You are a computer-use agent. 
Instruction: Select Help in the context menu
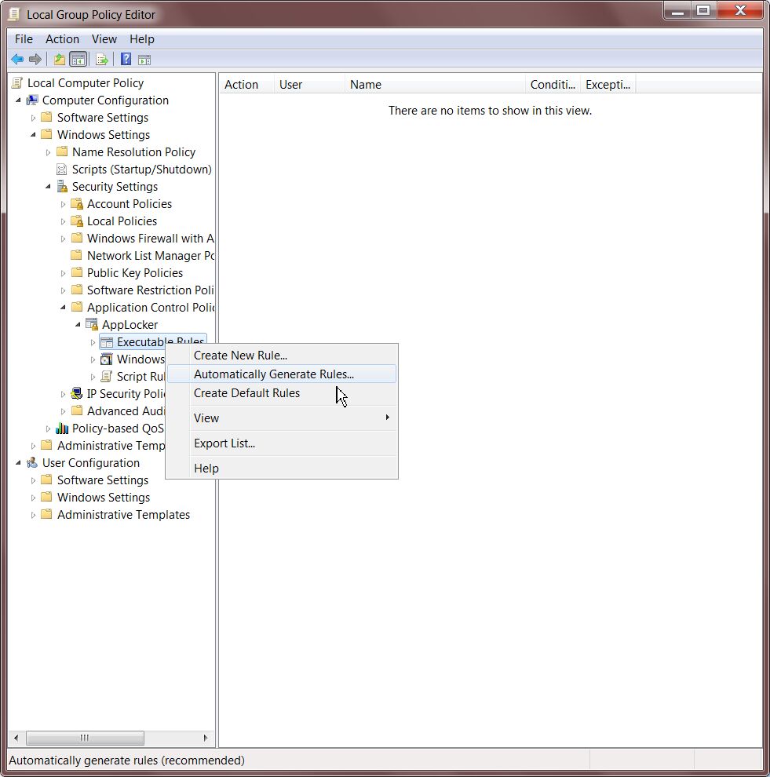pyautogui.click(x=282, y=469)
